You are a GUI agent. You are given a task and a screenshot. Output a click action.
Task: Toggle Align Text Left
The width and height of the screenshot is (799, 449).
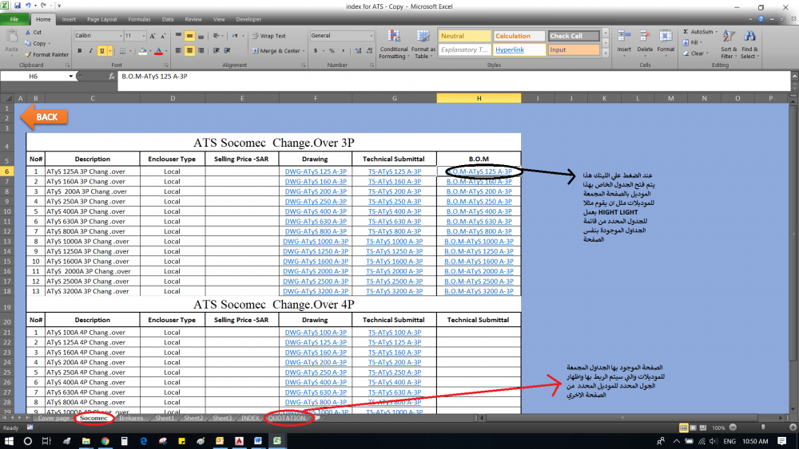178,51
